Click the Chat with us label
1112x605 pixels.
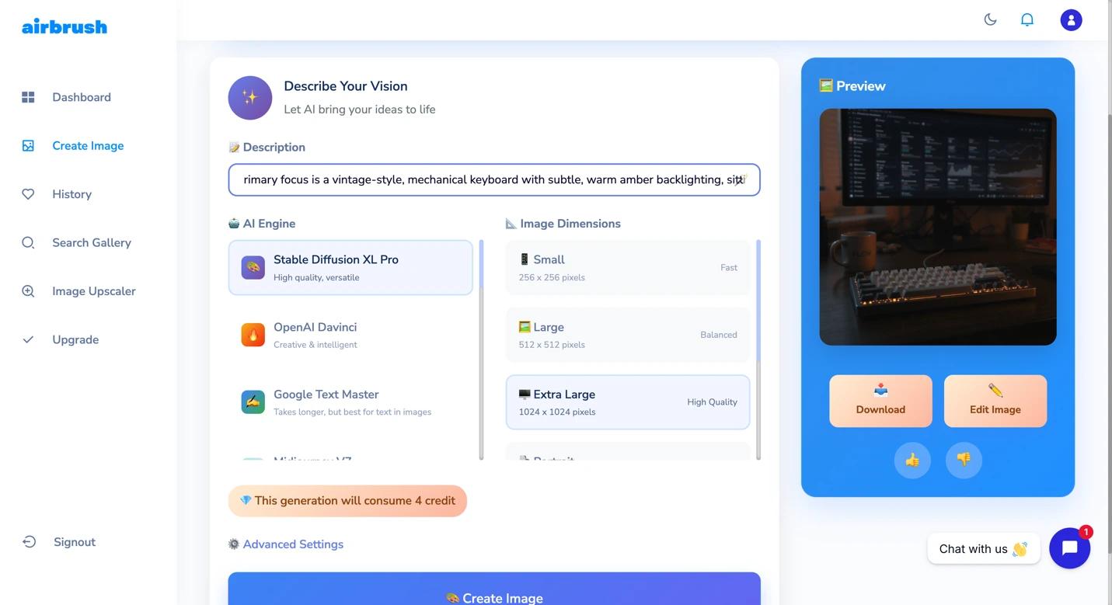[x=983, y=549]
